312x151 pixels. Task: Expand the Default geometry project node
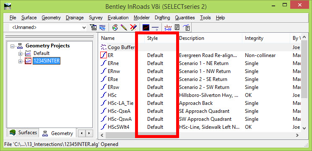pyautogui.click(x=20, y=54)
